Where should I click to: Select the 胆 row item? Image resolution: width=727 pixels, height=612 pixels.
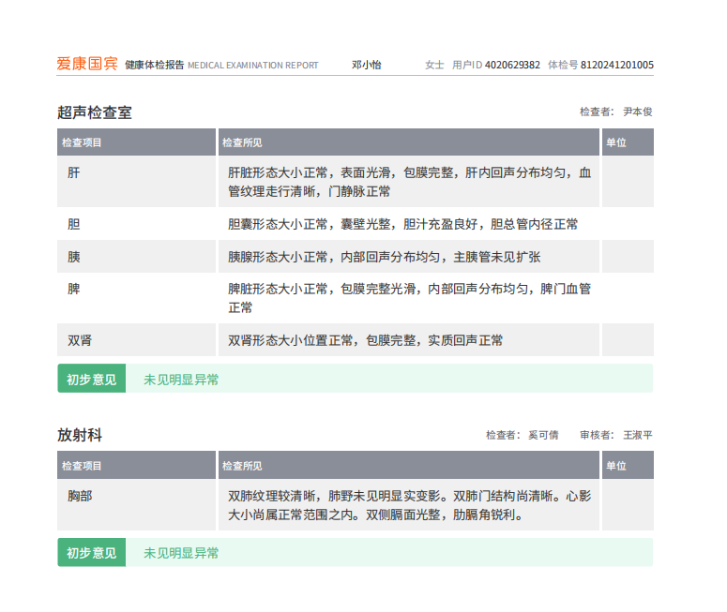coord(74,225)
